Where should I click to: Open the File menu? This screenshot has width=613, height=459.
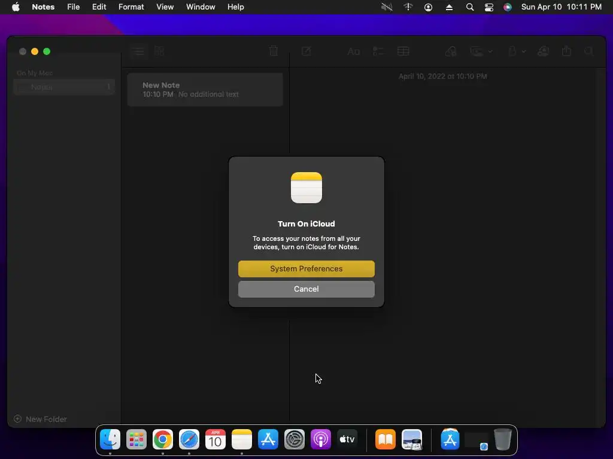click(x=73, y=7)
